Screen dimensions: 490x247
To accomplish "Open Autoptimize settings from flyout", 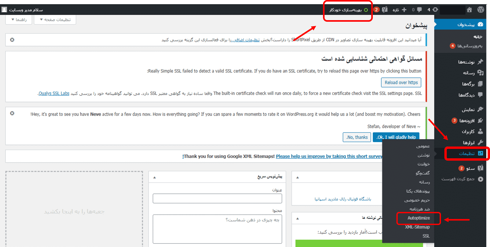I will tap(419, 218).
